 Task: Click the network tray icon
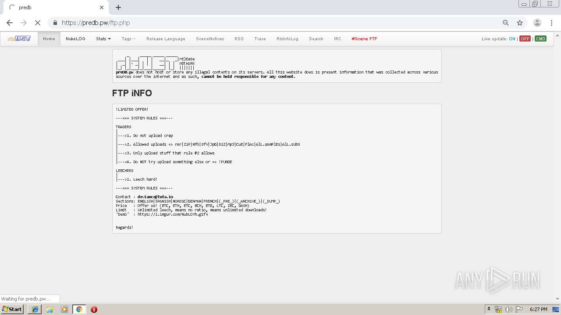point(498,309)
